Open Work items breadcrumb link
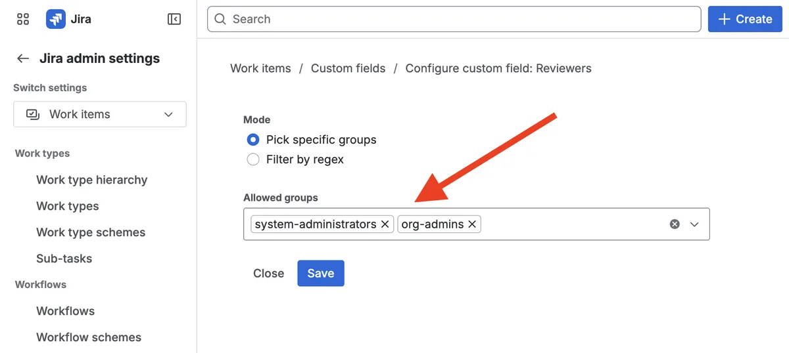 point(260,68)
